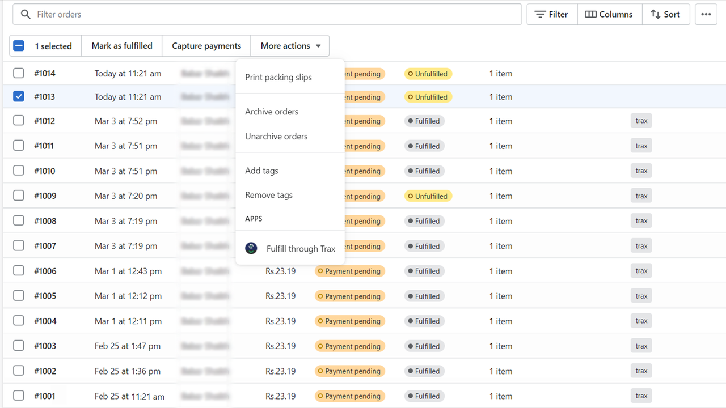
Task: Click Capture payments button
Action: click(x=206, y=46)
